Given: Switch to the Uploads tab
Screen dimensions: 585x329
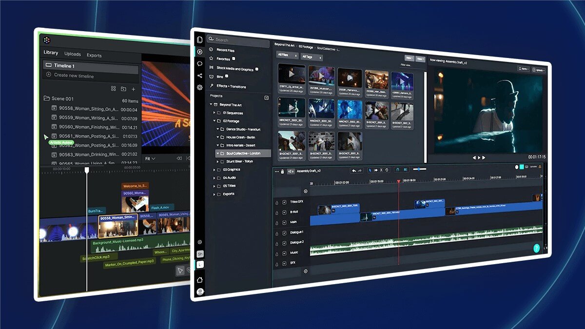Looking at the screenshot, I should (73, 55).
